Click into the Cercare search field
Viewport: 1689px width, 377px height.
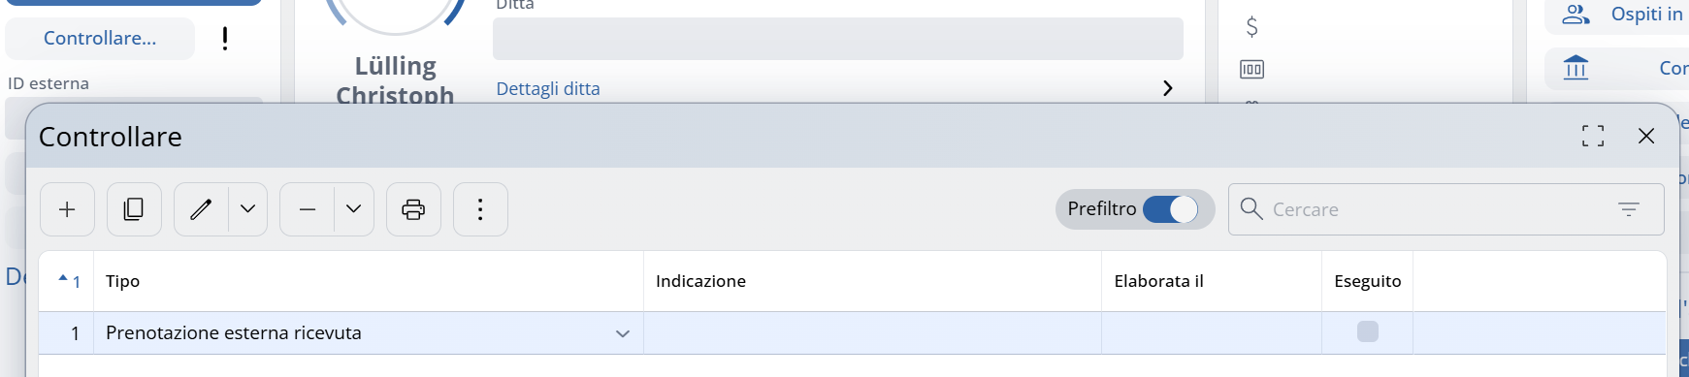(1436, 209)
